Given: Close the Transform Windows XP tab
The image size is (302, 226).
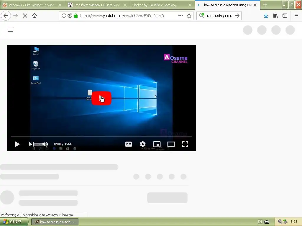Looking at the screenshot, I should coord(125,5).
